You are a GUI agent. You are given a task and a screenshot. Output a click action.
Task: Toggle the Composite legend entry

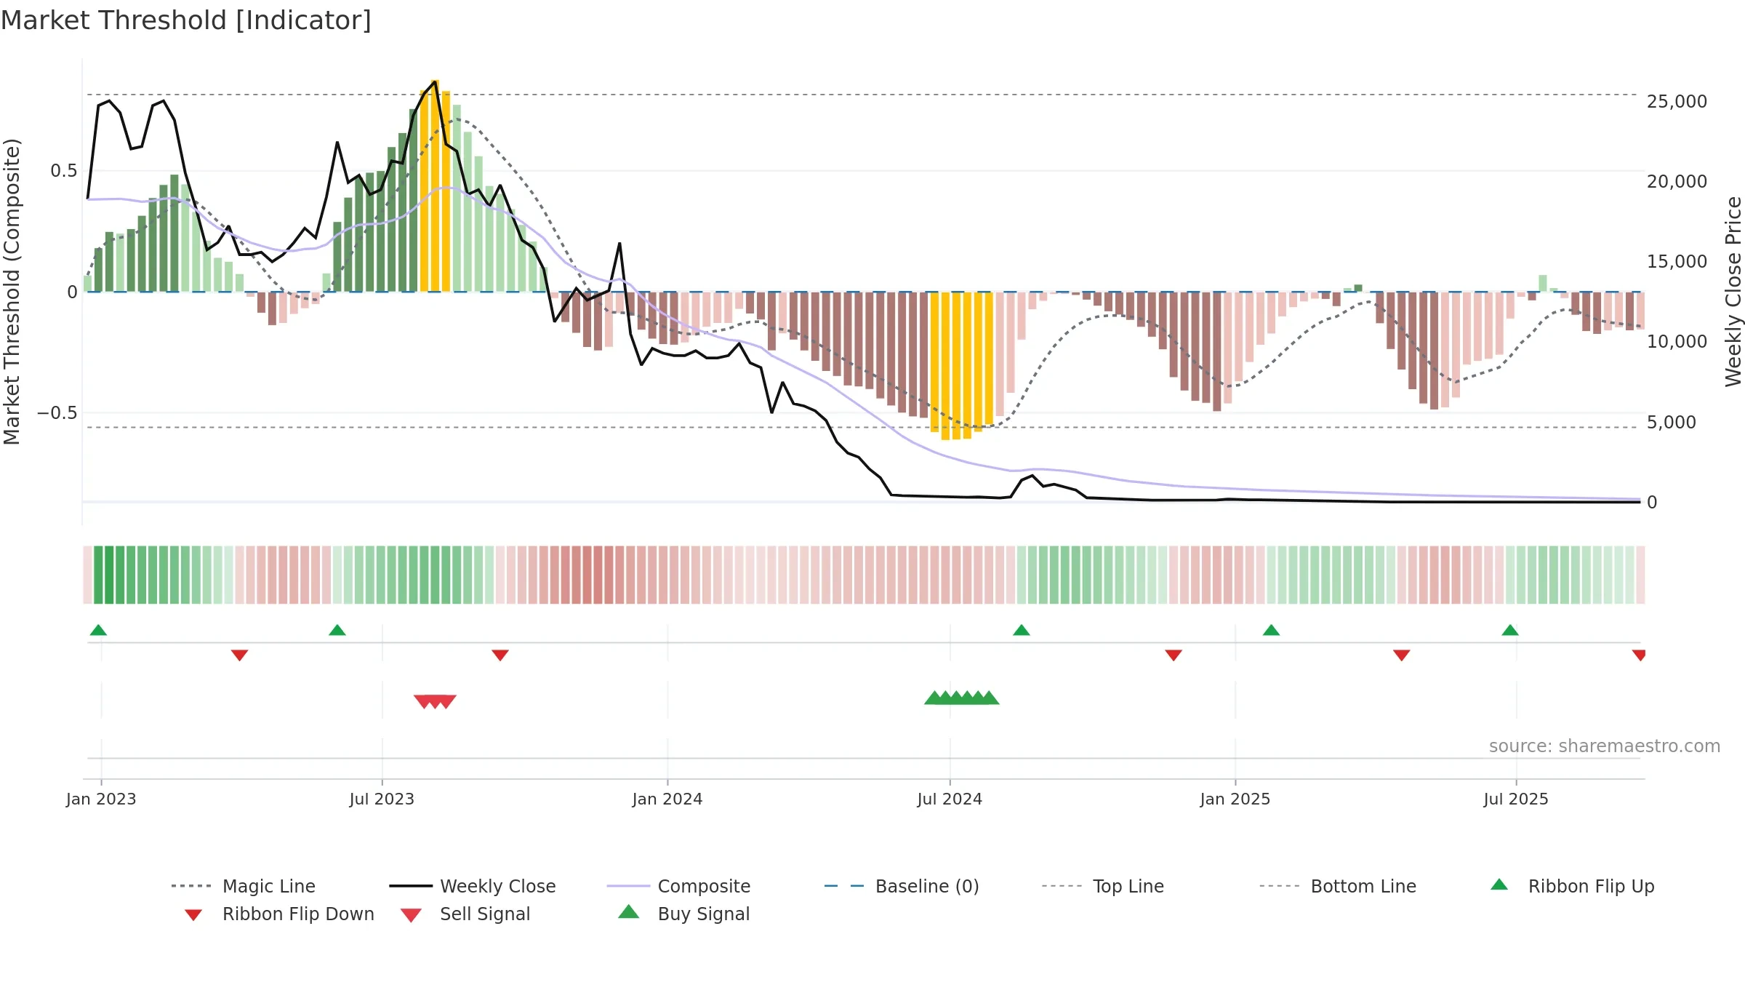pos(678,886)
